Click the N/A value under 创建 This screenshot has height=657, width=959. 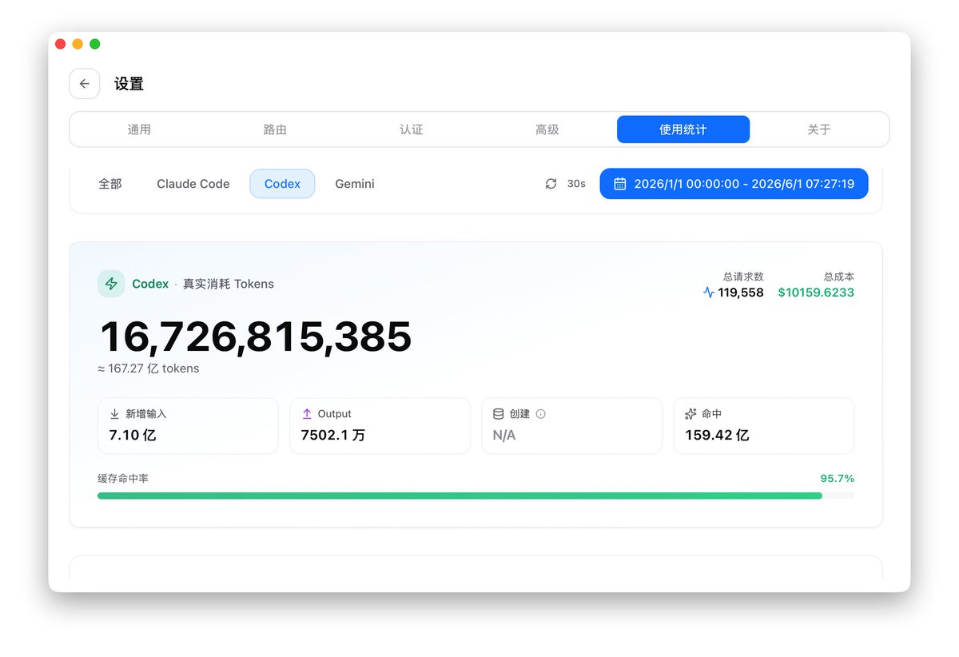coord(504,436)
